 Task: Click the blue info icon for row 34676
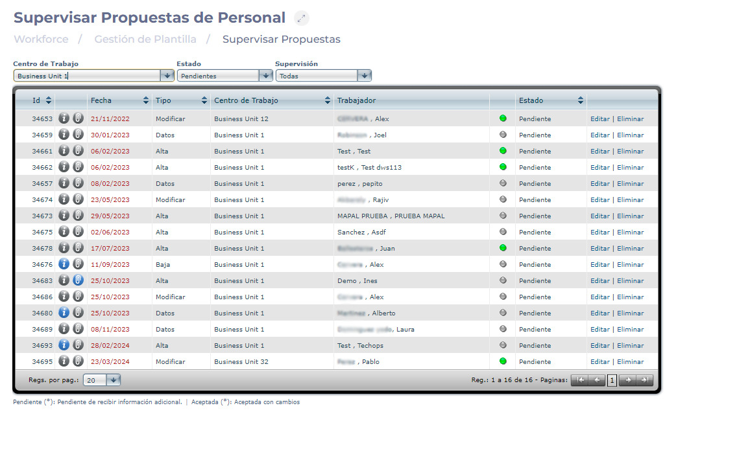(64, 264)
